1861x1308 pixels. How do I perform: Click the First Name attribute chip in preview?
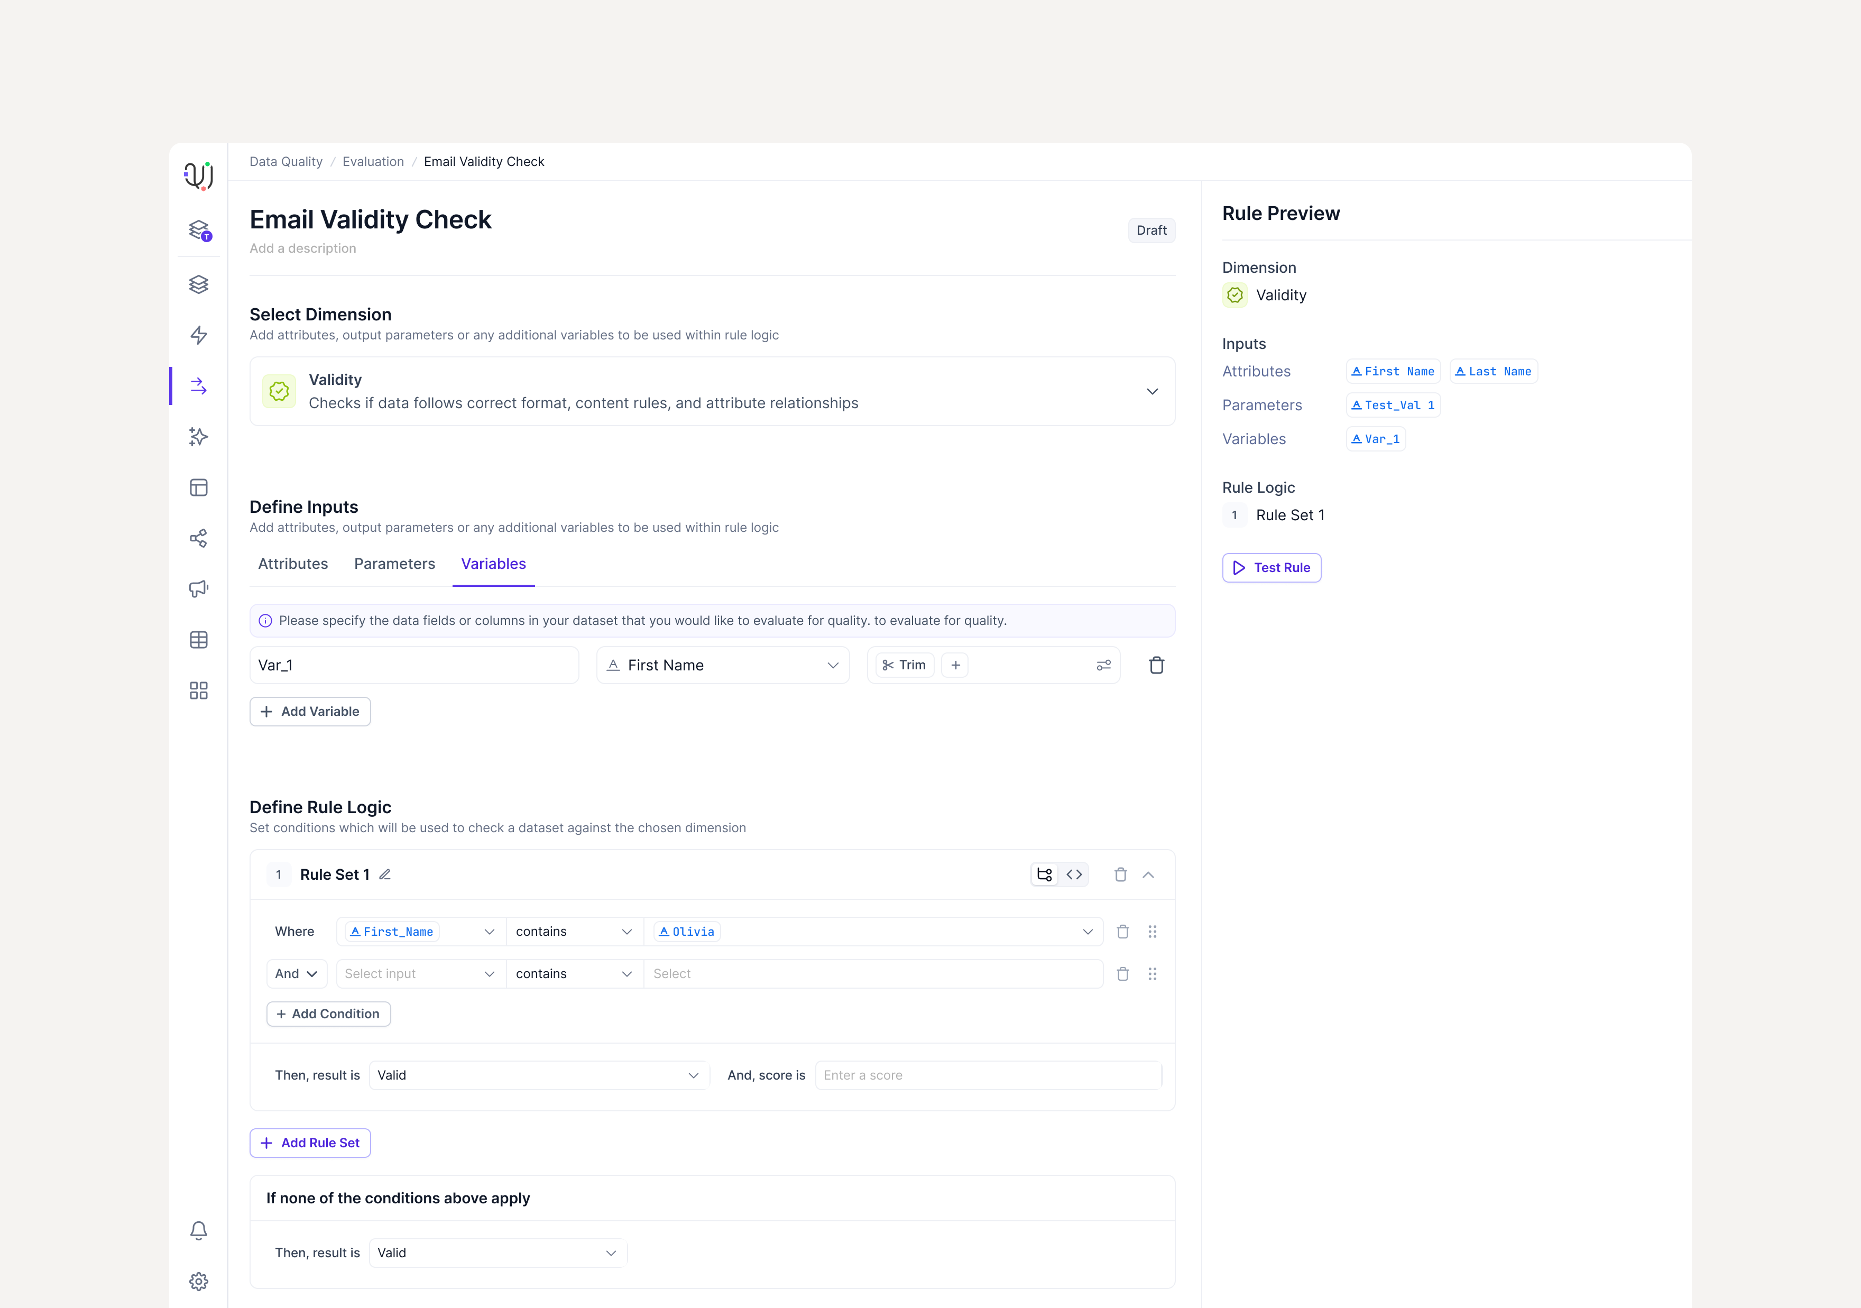1393,371
